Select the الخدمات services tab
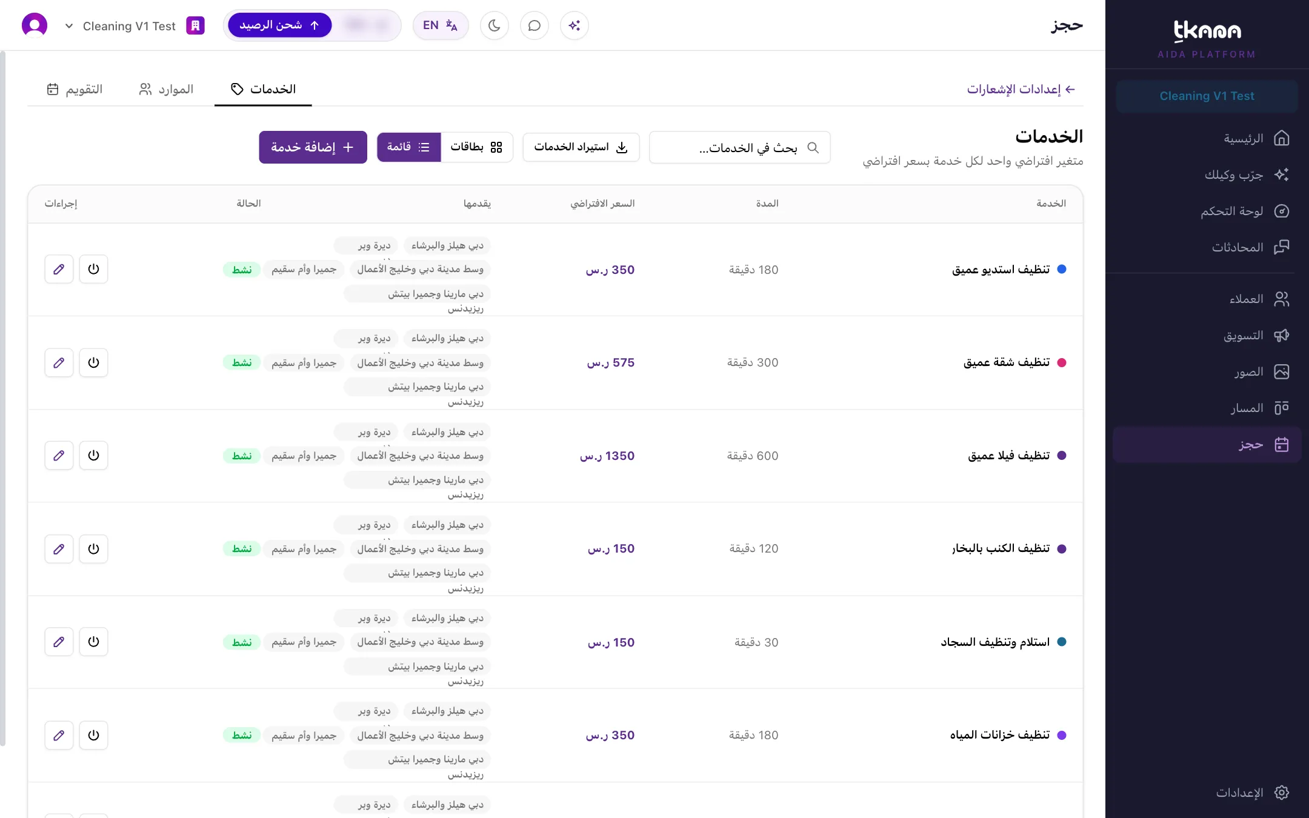Screen dimensions: 1309x818 pyautogui.click(x=263, y=89)
